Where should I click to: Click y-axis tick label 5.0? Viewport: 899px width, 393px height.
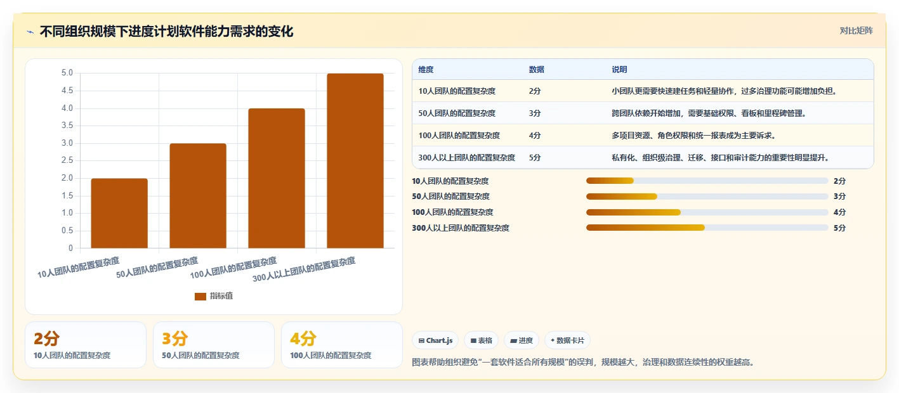click(67, 73)
